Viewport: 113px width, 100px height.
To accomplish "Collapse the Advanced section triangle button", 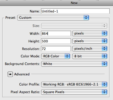I will (10, 74).
